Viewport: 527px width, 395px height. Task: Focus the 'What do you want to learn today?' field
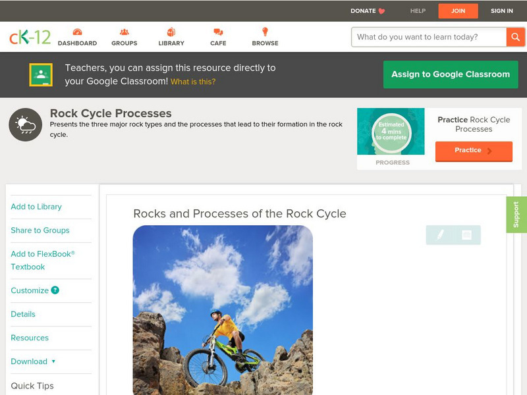click(428, 37)
